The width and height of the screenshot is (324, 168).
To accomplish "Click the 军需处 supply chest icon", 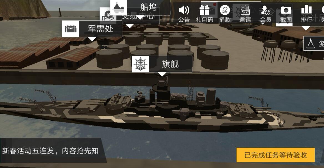I will point(70,29).
